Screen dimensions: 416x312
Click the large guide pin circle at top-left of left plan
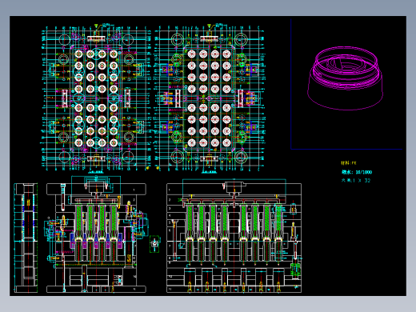[x=64, y=40]
